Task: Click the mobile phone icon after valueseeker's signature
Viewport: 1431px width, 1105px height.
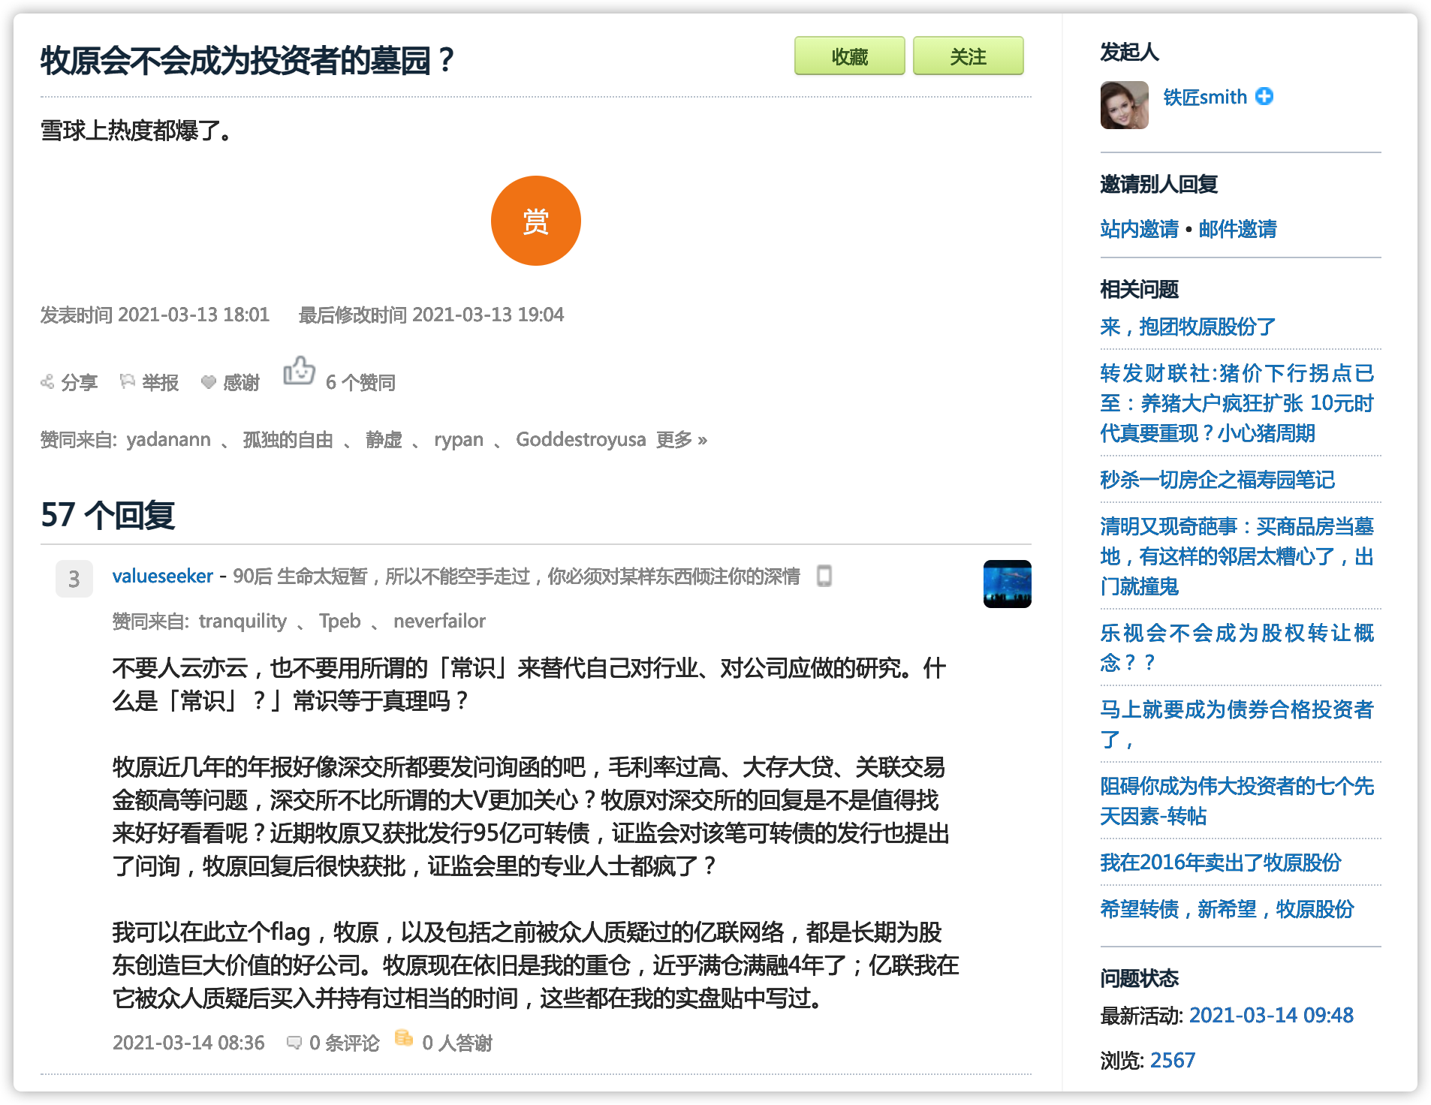Action: tap(824, 576)
